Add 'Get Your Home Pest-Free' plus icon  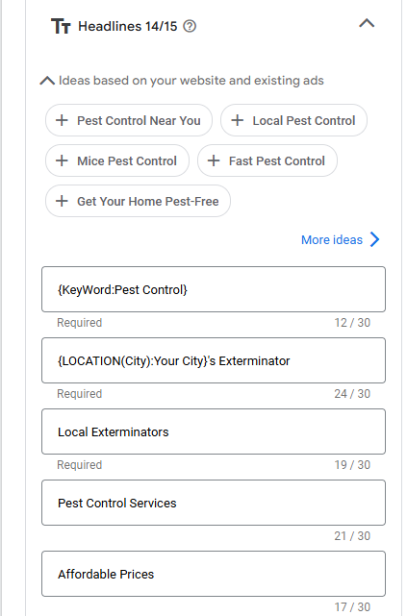click(x=62, y=201)
